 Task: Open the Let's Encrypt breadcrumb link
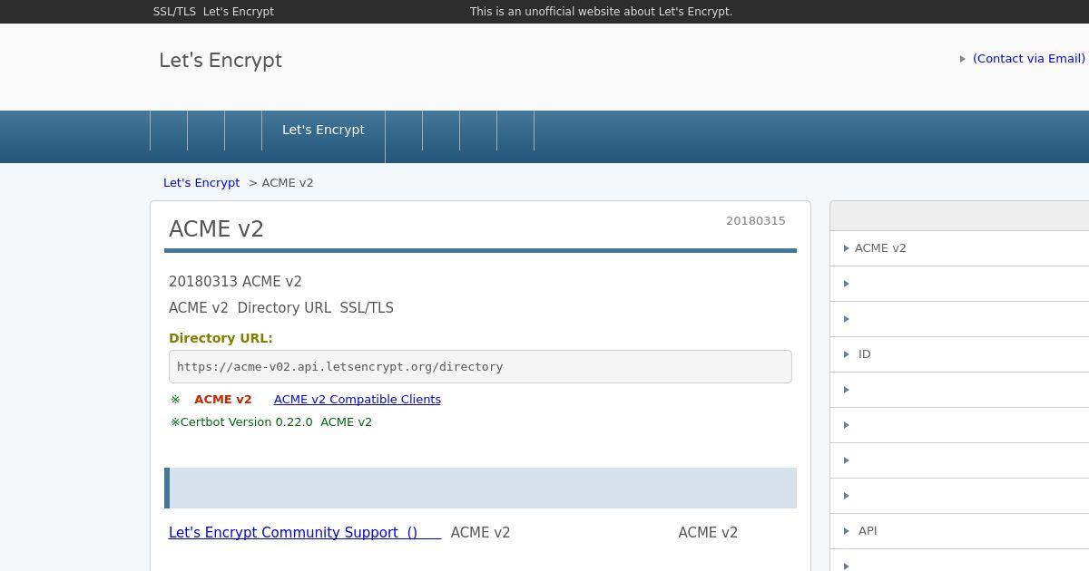pyautogui.click(x=201, y=182)
